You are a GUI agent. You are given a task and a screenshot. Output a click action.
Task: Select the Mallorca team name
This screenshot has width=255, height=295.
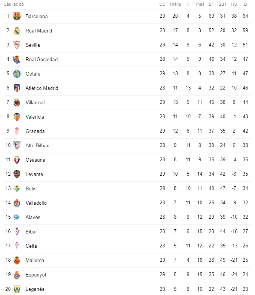pyautogui.click(x=35, y=260)
